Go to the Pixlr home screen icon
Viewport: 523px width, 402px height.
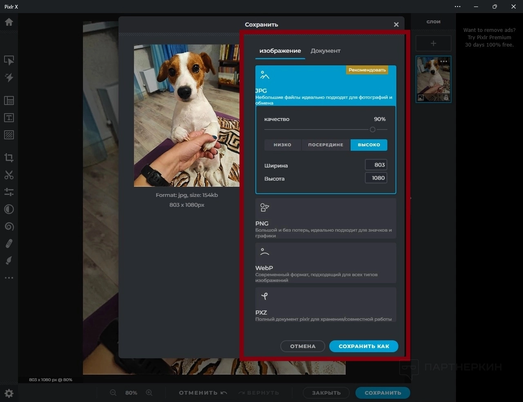(x=9, y=22)
